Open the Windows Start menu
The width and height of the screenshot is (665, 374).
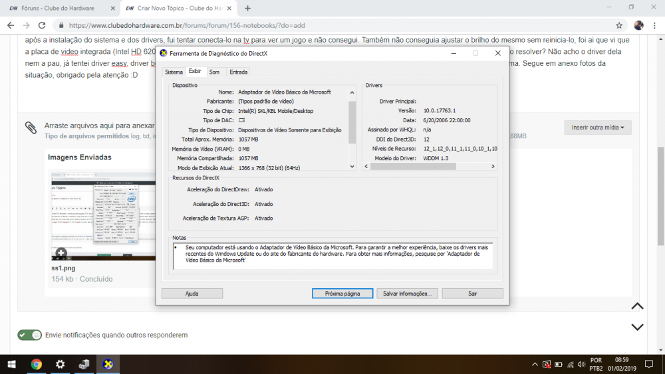(12, 364)
